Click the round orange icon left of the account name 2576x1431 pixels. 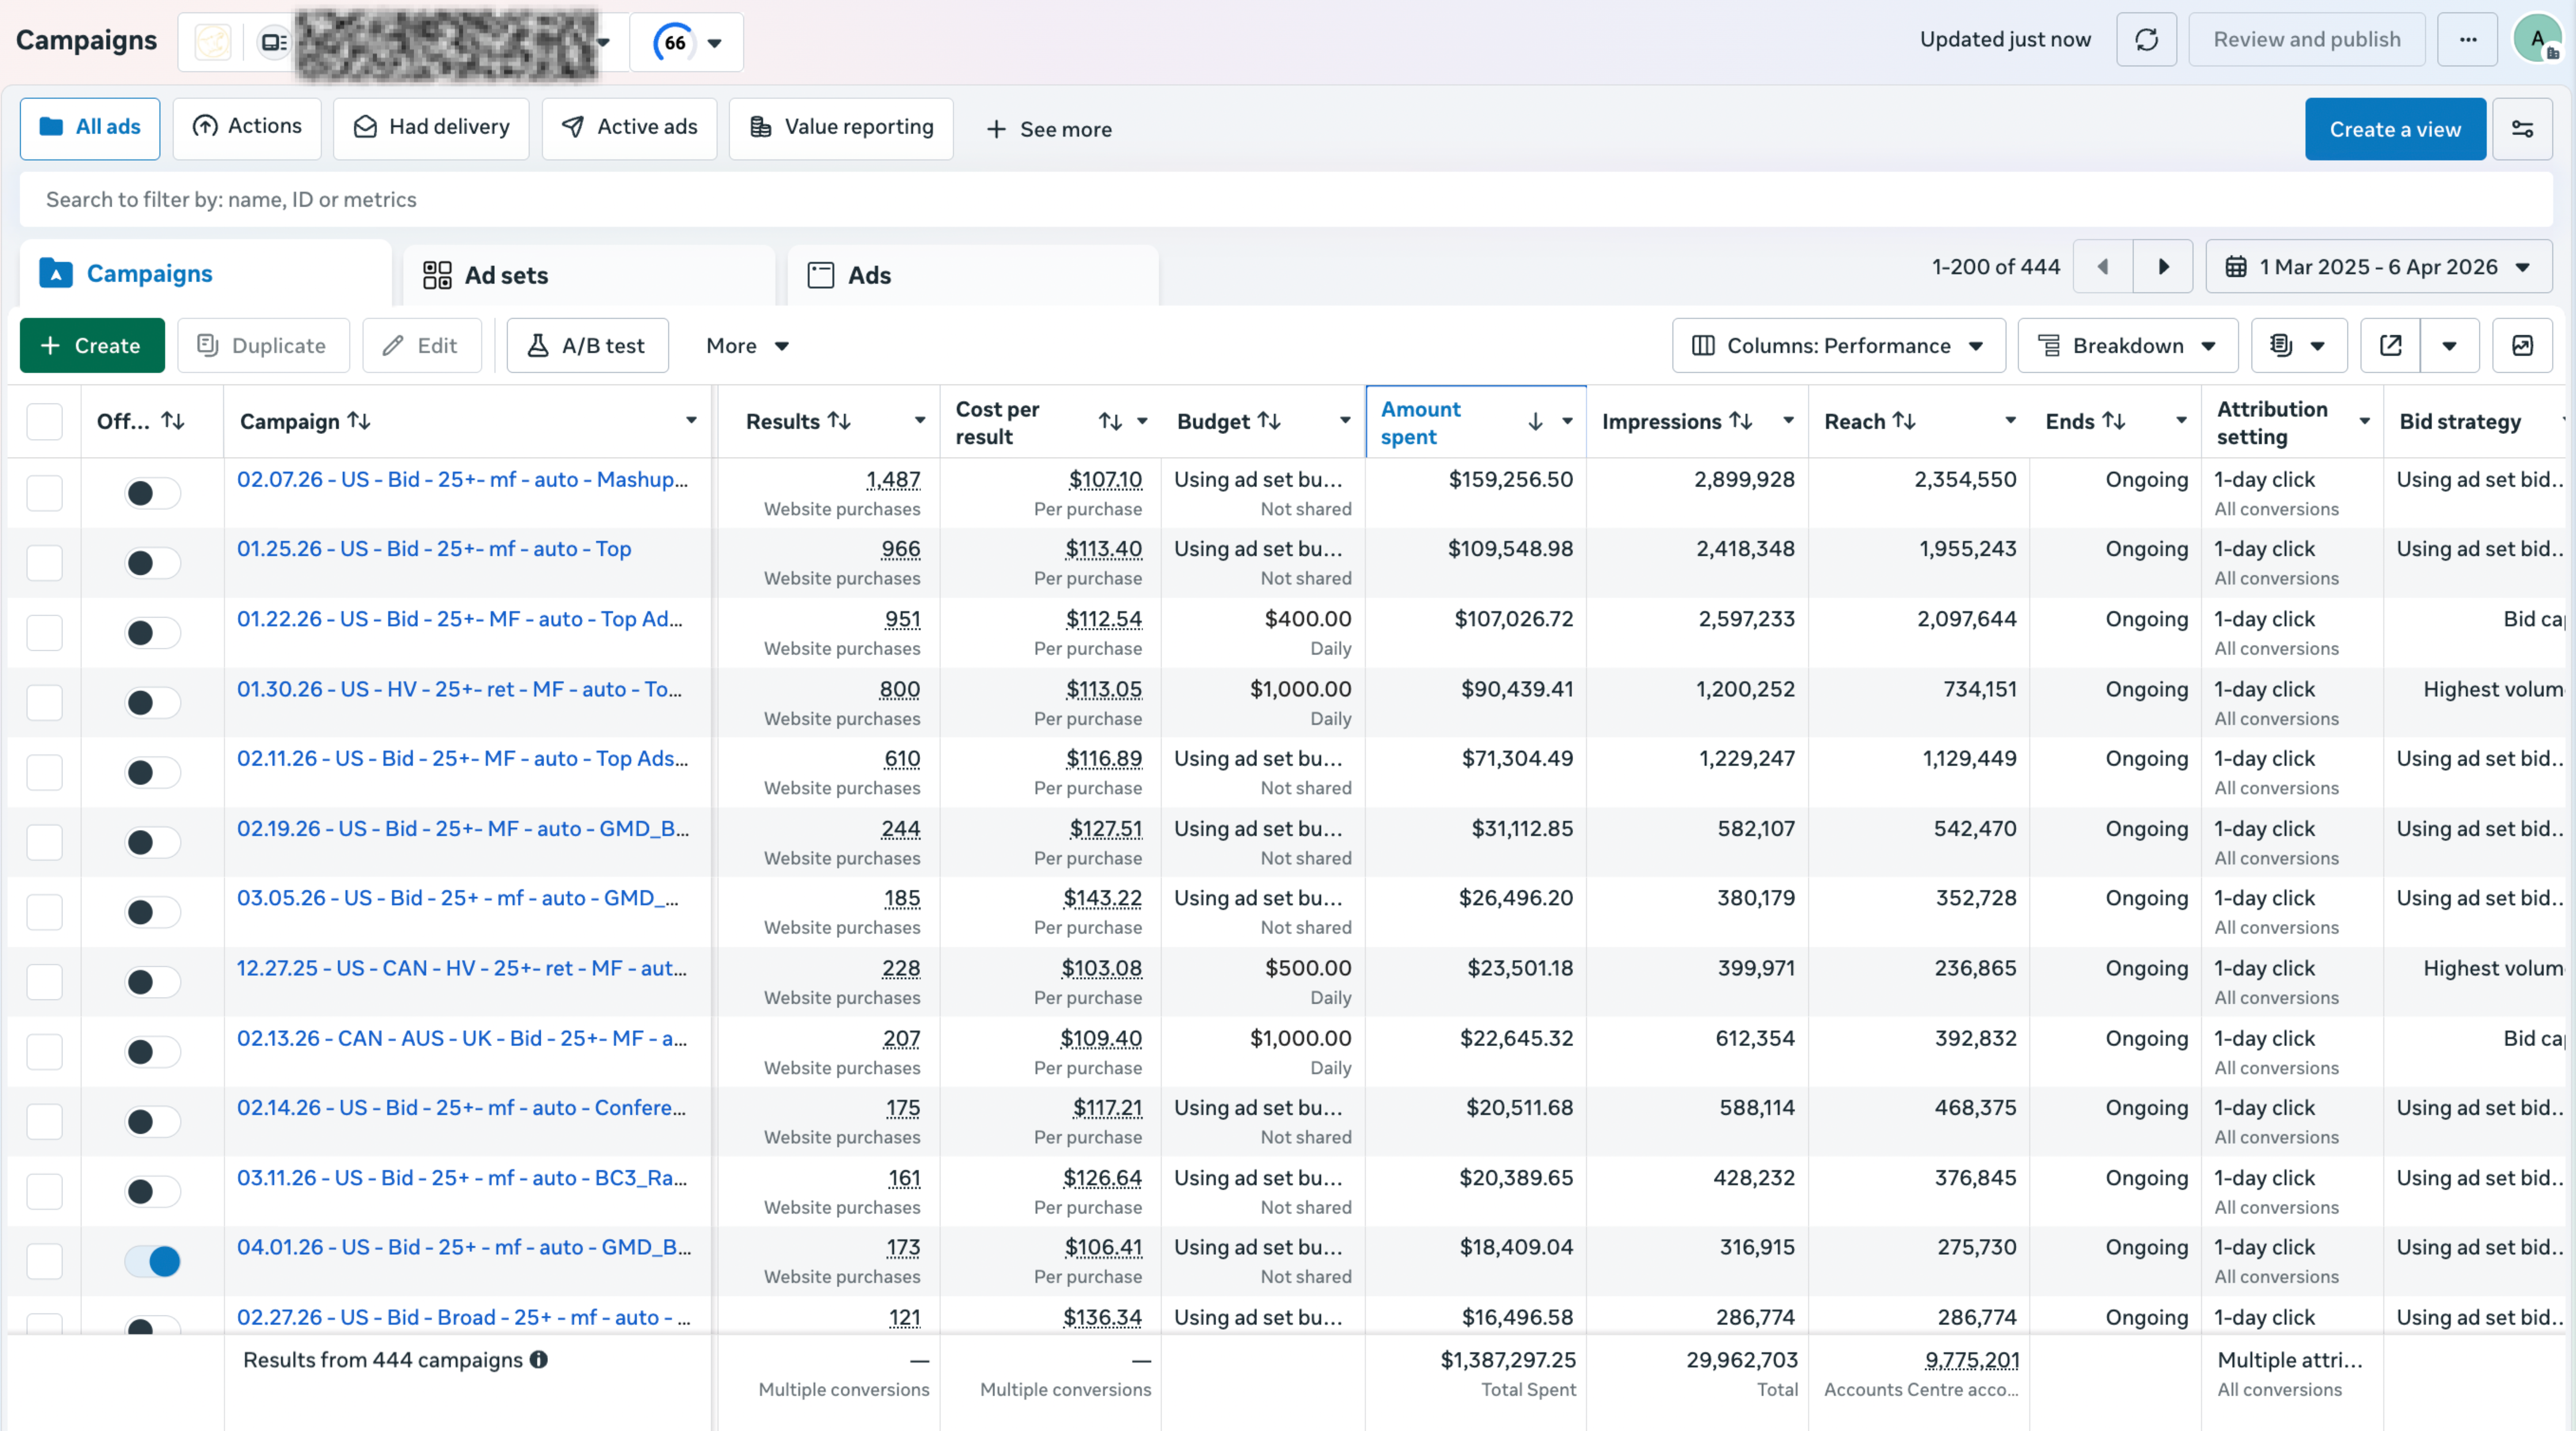(x=212, y=42)
